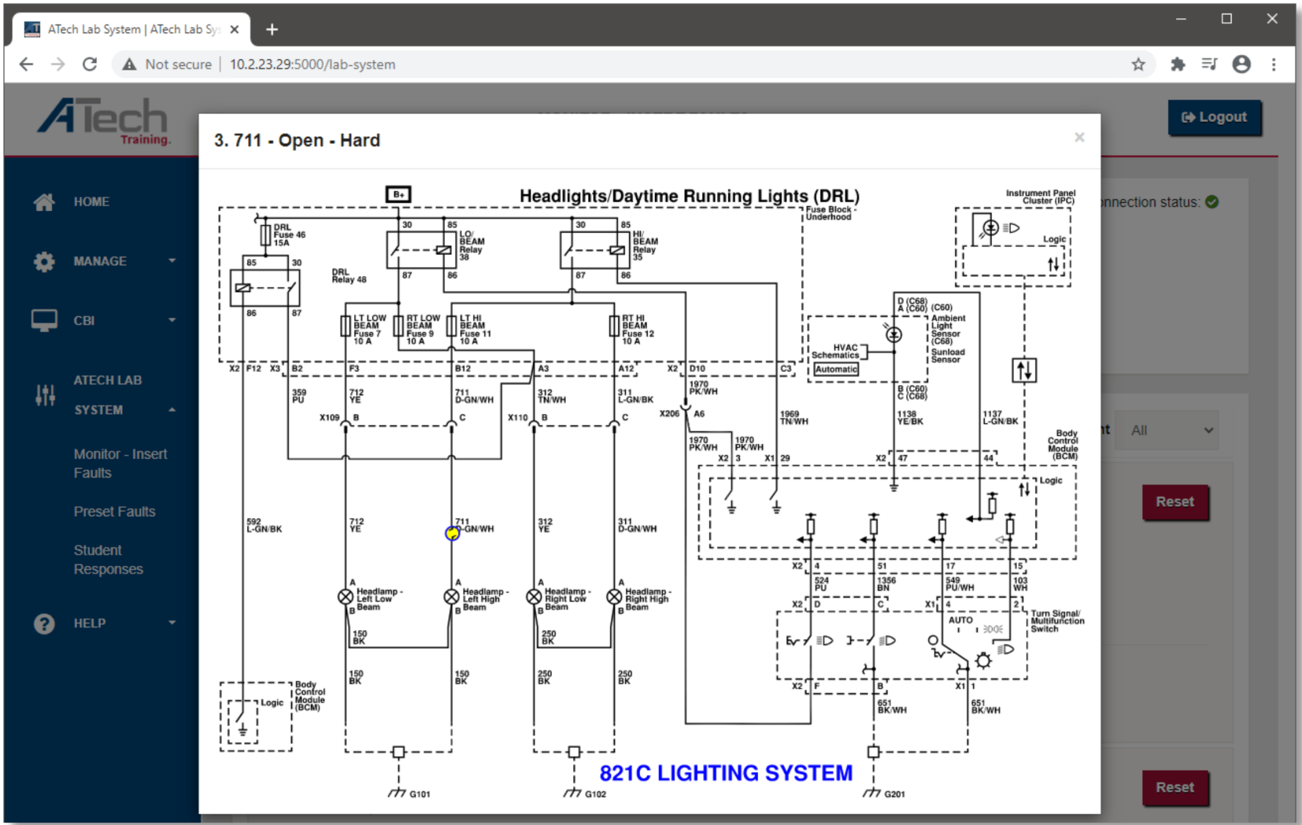Click the Help question mark icon
This screenshot has height=825, width=1302.
pos(44,624)
